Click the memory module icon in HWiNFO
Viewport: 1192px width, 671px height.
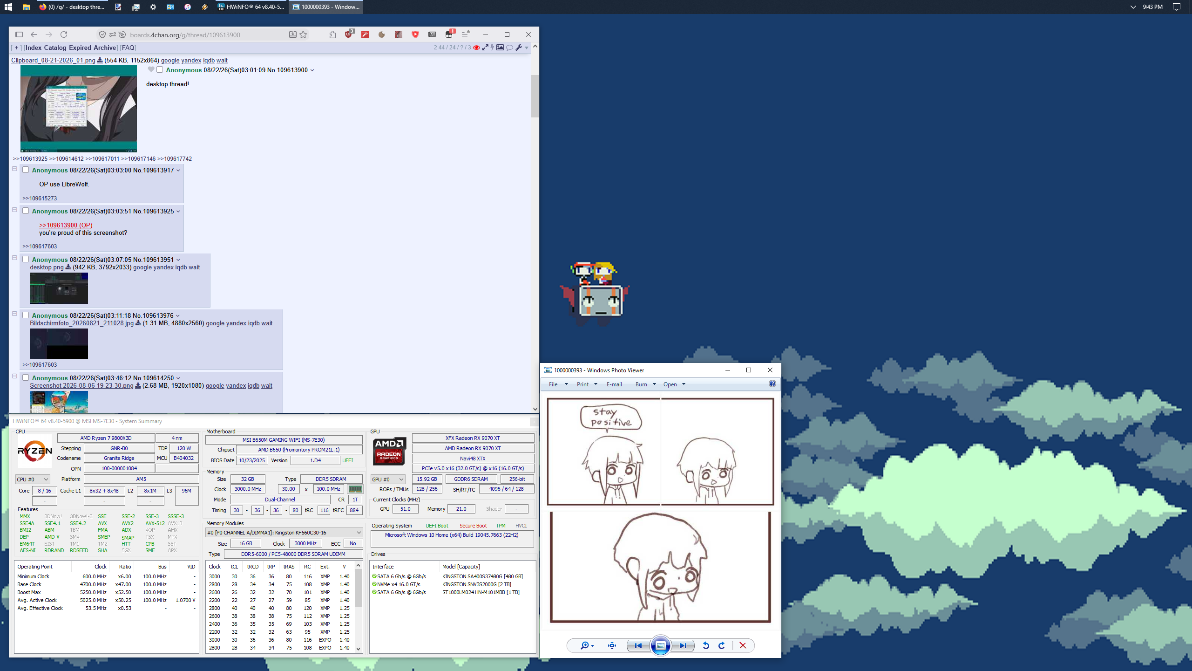click(x=355, y=489)
